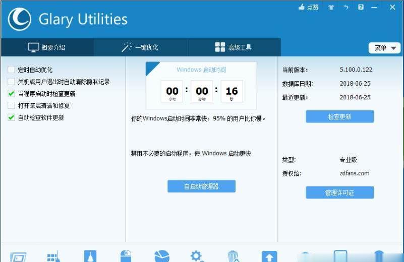The height and width of the screenshot is (262, 404).
Task: Click the 当前版本 label
Action: [x=295, y=70]
